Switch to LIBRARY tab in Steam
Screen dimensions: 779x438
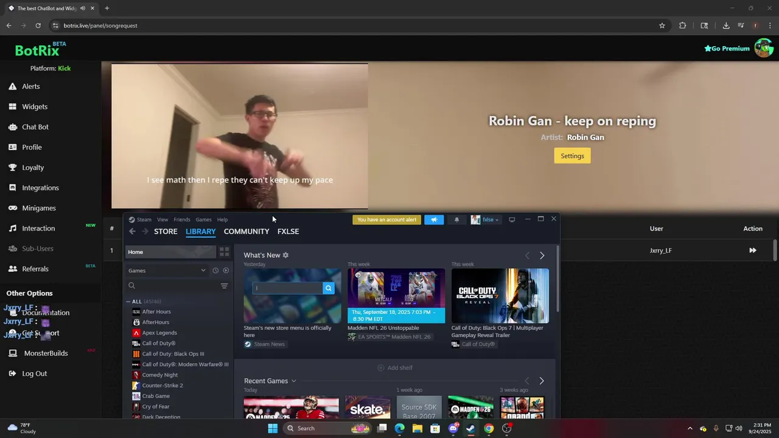[201, 231]
